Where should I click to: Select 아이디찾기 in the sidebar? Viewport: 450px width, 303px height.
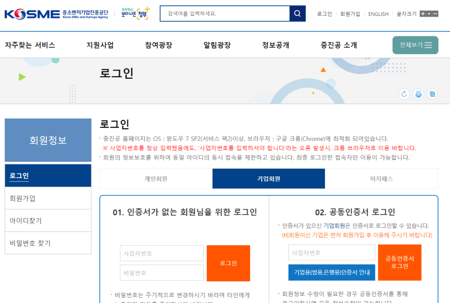tap(48, 220)
